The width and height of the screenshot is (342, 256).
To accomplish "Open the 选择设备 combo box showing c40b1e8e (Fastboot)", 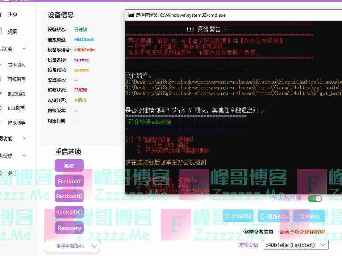I will point(296,245).
